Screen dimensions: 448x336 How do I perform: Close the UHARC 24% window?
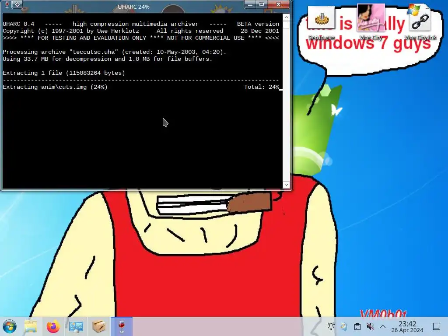279,4
